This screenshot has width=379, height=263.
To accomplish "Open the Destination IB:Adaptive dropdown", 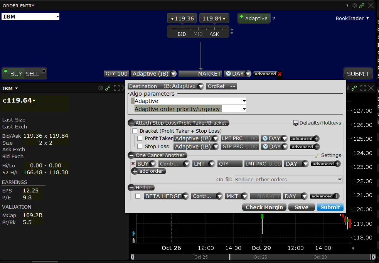I will click(x=200, y=86).
